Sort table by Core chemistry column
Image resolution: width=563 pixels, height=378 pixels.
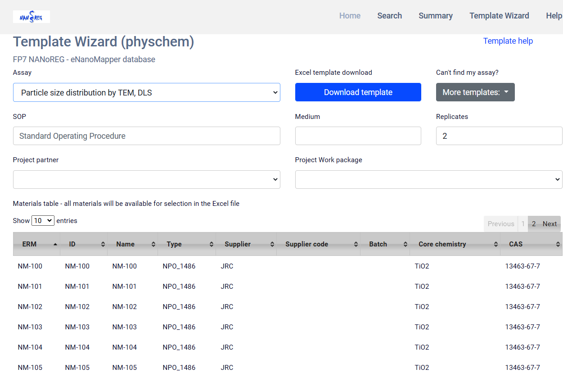(x=455, y=244)
